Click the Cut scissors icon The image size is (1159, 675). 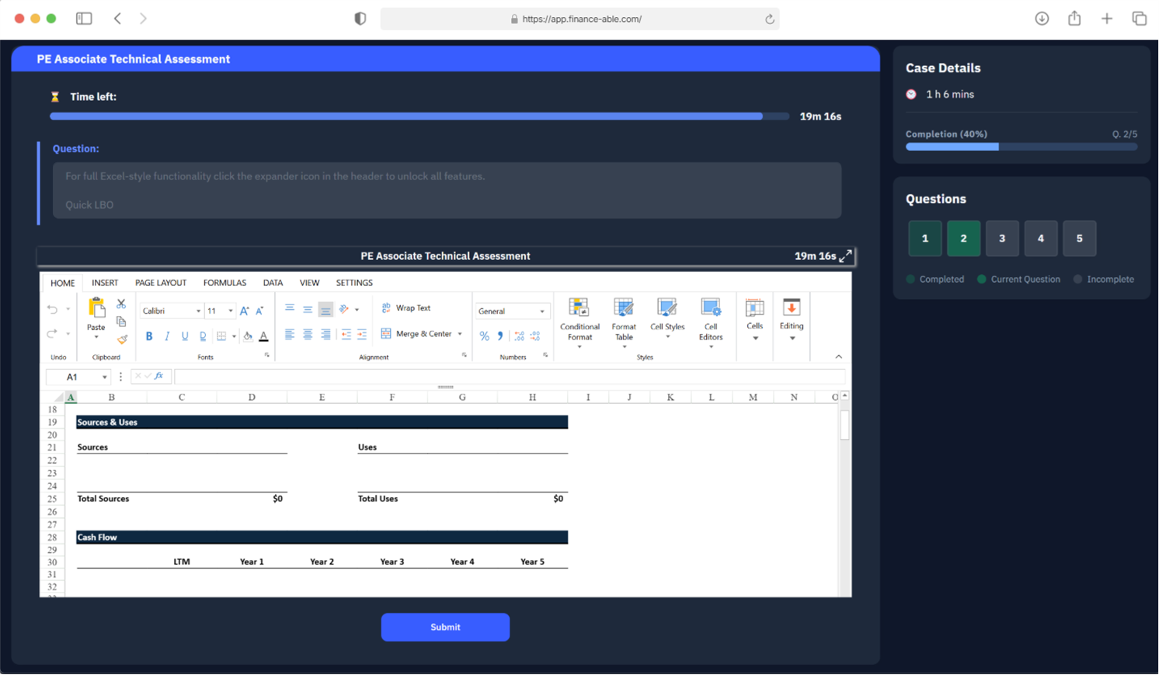pyautogui.click(x=121, y=304)
